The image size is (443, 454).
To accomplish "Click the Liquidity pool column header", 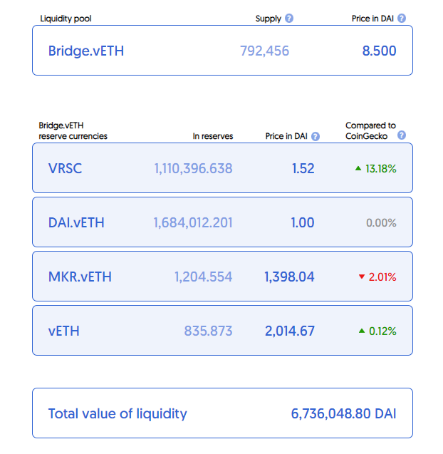I will tap(66, 19).
